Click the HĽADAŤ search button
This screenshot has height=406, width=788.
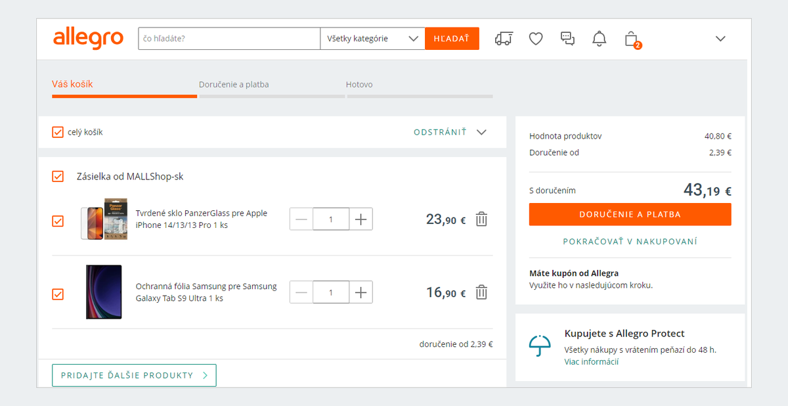(x=452, y=39)
